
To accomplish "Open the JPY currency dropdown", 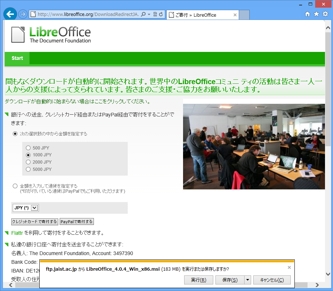I will point(35,208).
